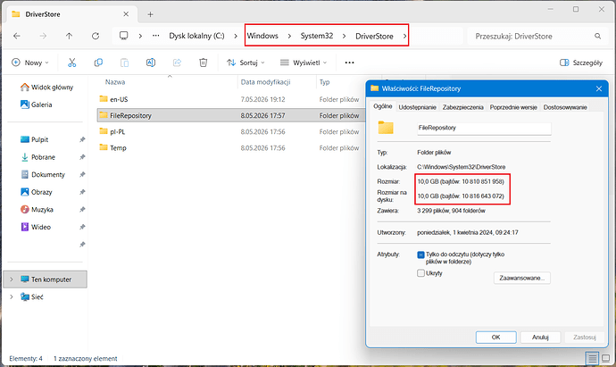The width and height of the screenshot is (616, 367).
Task: Open Galeria in sidebar
Action: pyautogui.click(x=36, y=104)
